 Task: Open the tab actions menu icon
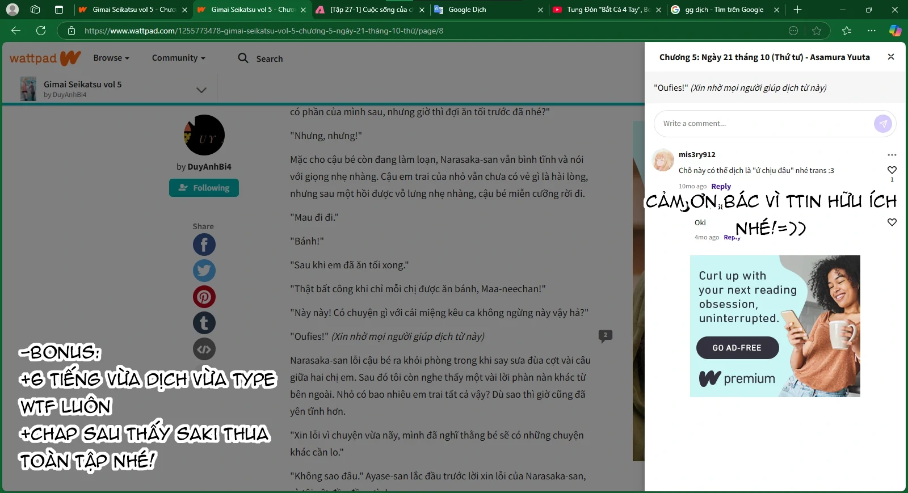pyautogui.click(x=58, y=10)
